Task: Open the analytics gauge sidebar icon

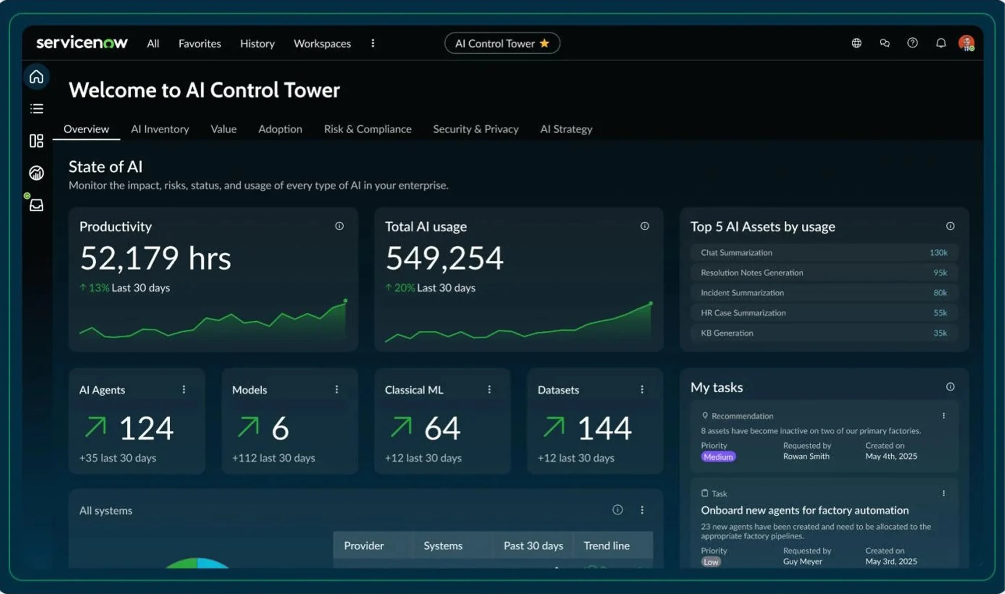Action: coord(37,173)
